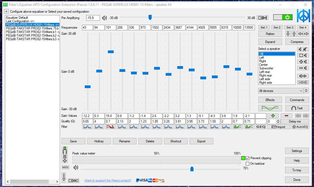Click the volume speaker icon near MIDI
The height and width of the screenshot is (187, 314).
76,167
